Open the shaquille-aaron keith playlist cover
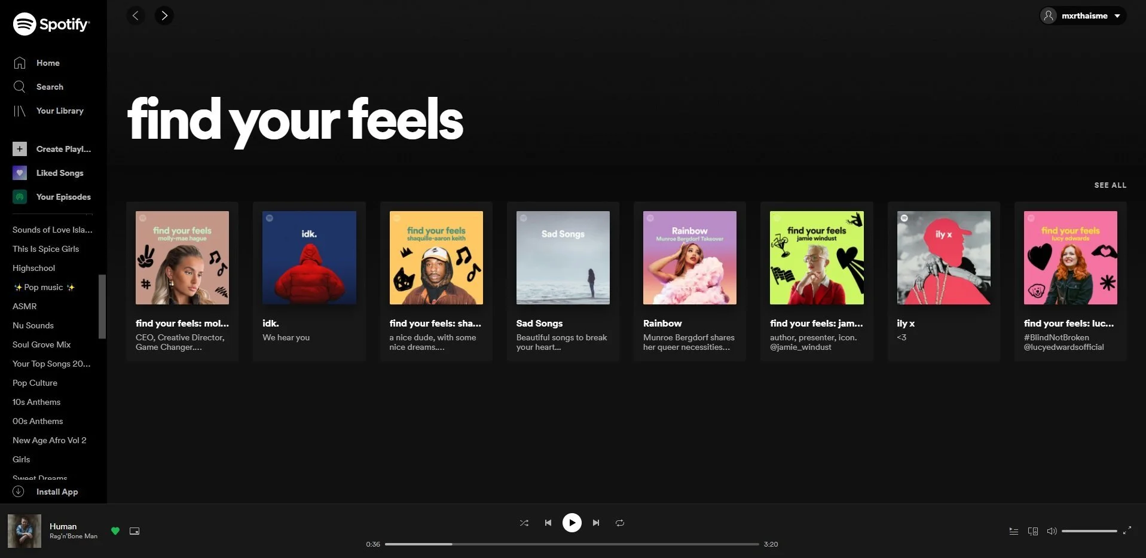1146x558 pixels. (436, 258)
